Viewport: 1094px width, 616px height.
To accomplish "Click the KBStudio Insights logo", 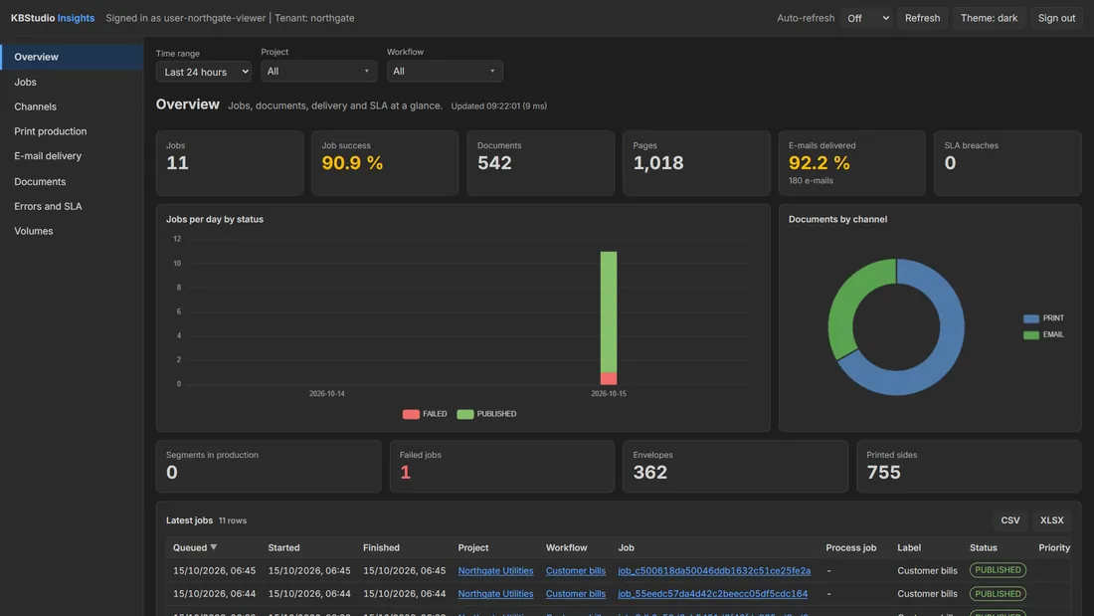I will (53, 18).
